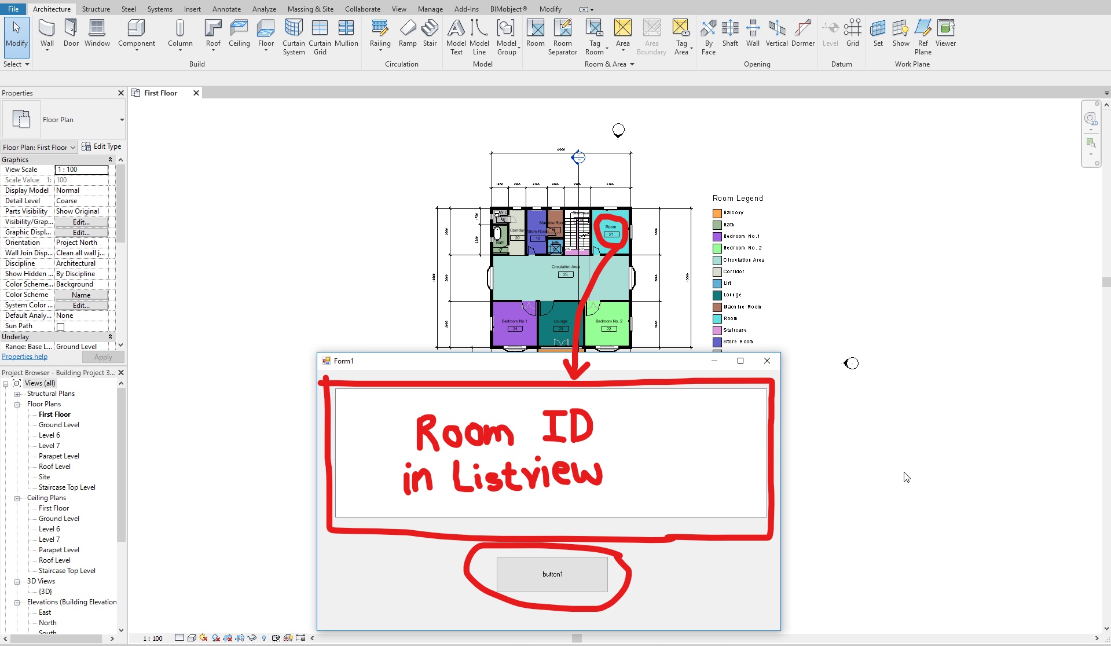
Task: Click the Level tool in Datum panel
Action: click(830, 34)
